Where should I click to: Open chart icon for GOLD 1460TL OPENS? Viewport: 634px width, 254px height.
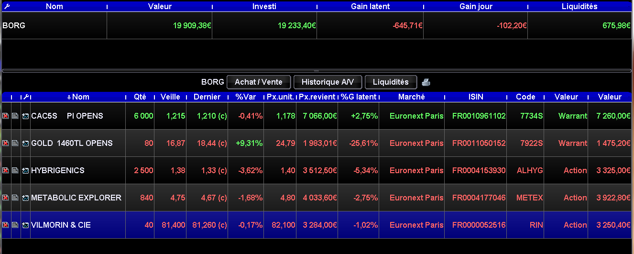point(25,143)
